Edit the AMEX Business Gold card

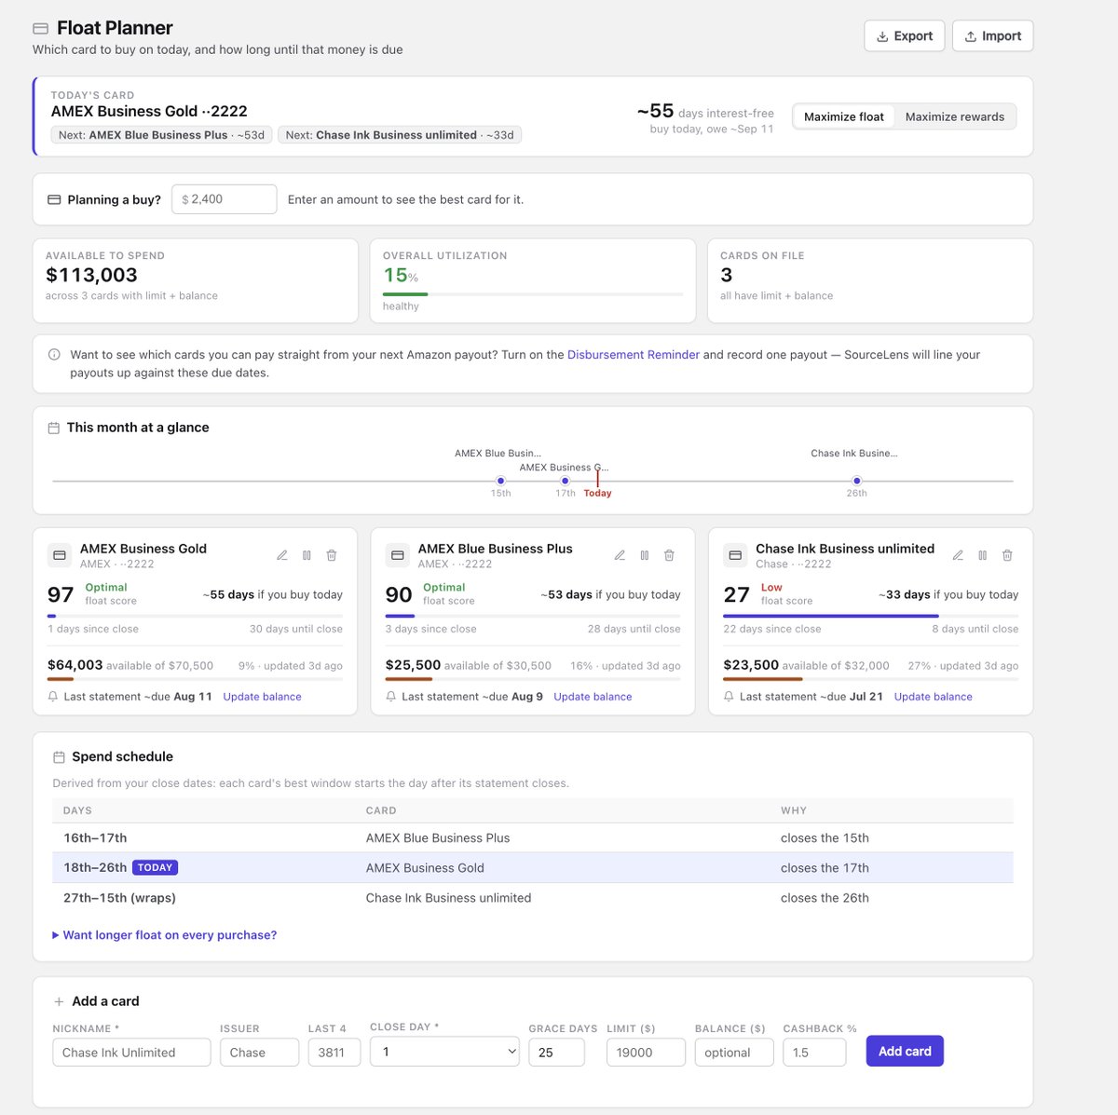pos(282,555)
